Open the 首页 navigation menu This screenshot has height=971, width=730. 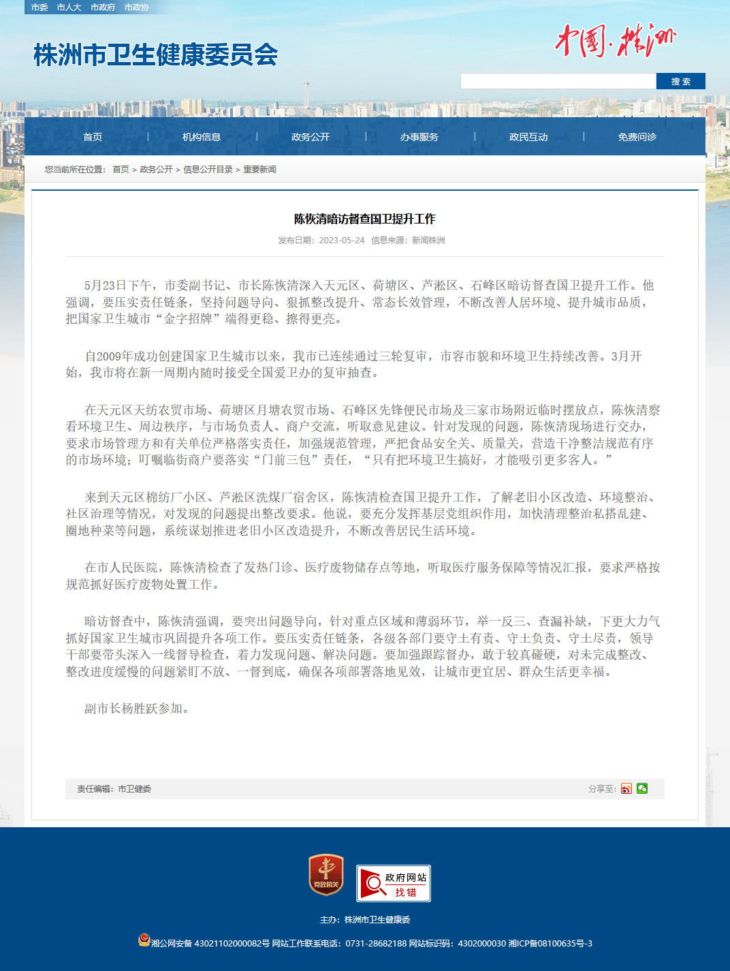point(93,137)
